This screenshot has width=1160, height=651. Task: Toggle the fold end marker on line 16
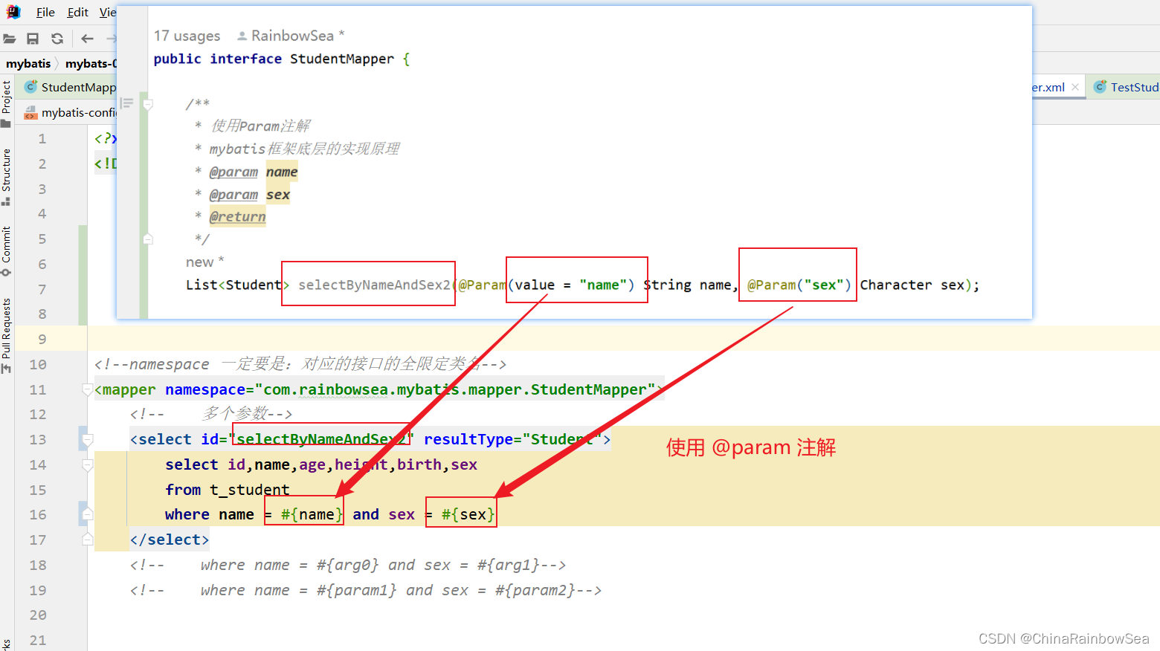pyautogui.click(x=87, y=514)
